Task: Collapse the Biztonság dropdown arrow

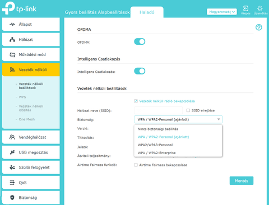Action: (x=219, y=119)
